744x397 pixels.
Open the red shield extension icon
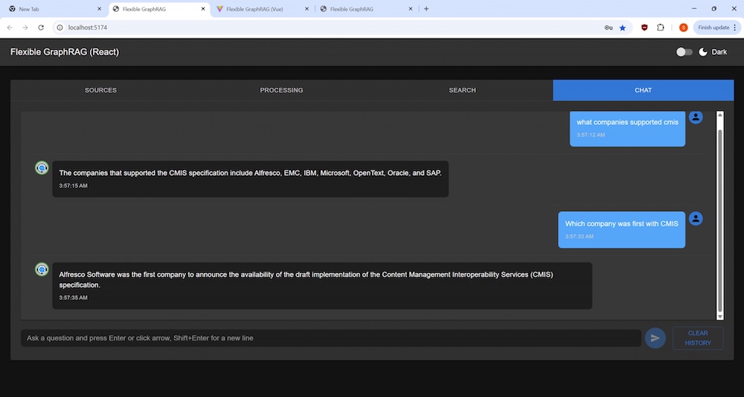644,28
